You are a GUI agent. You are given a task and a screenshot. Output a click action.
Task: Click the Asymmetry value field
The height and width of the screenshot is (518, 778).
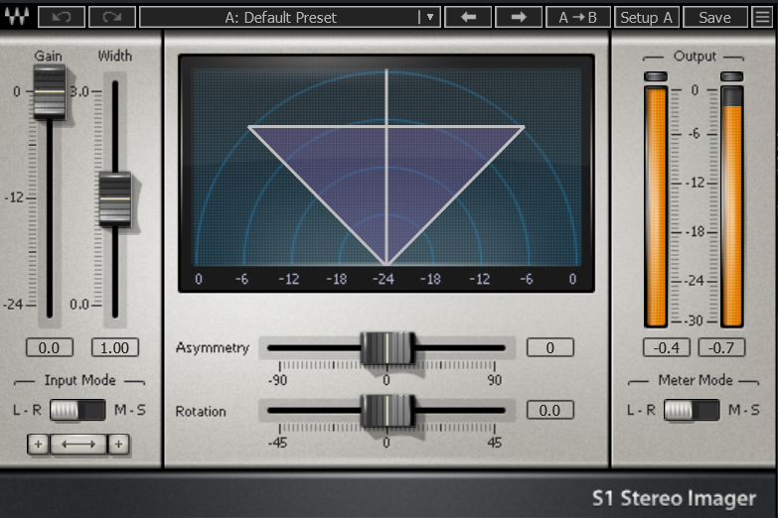point(550,347)
